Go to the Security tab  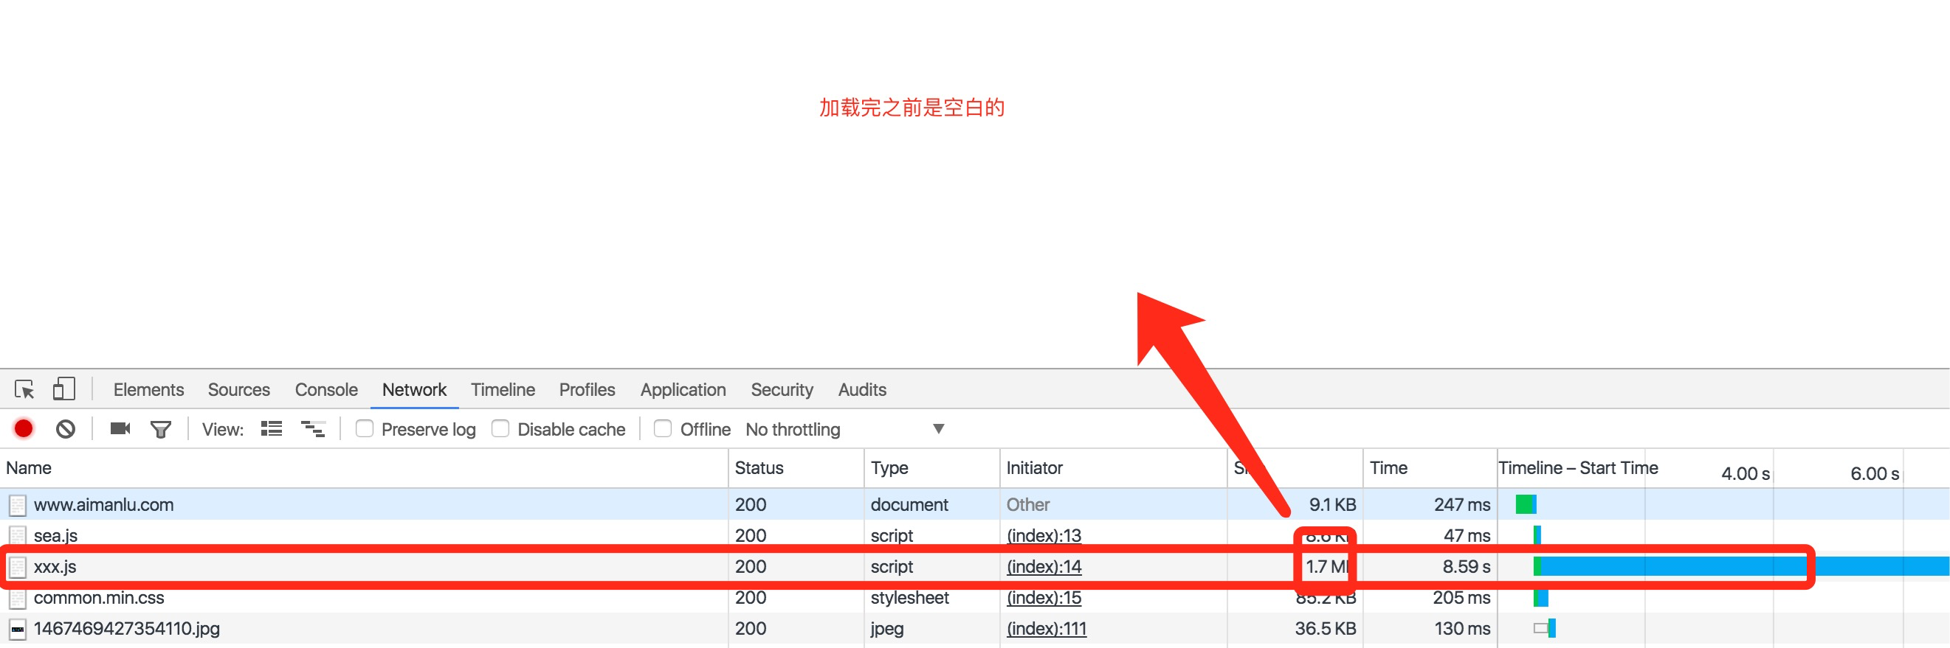(x=781, y=389)
